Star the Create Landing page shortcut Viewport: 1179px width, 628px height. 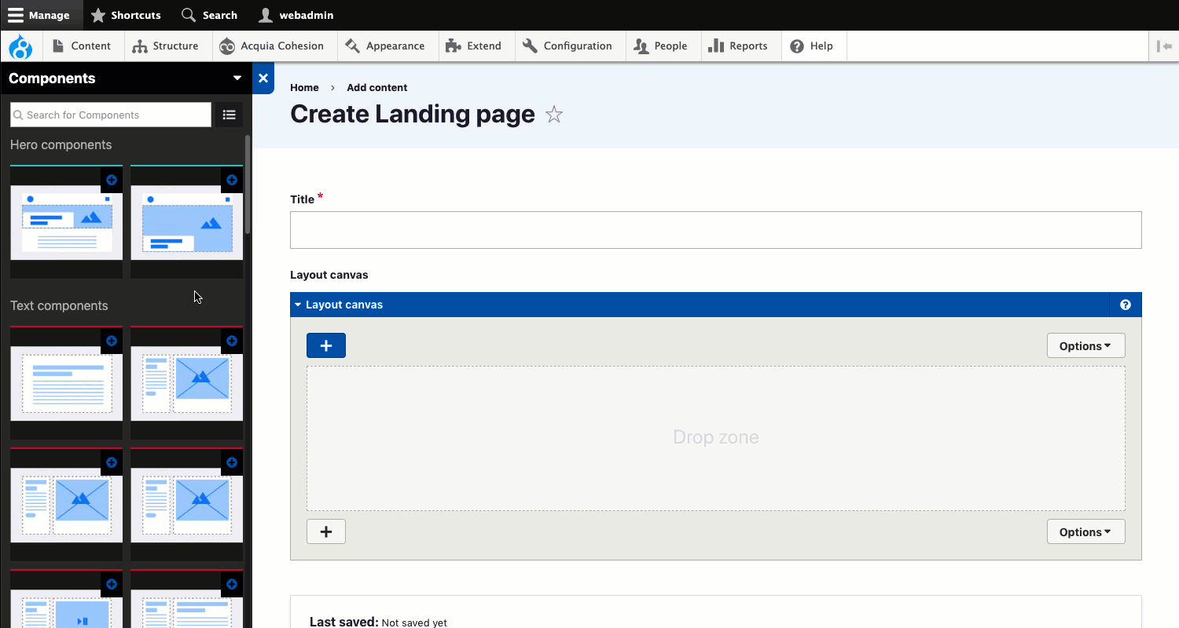pyautogui.click(x=554, y=115)
